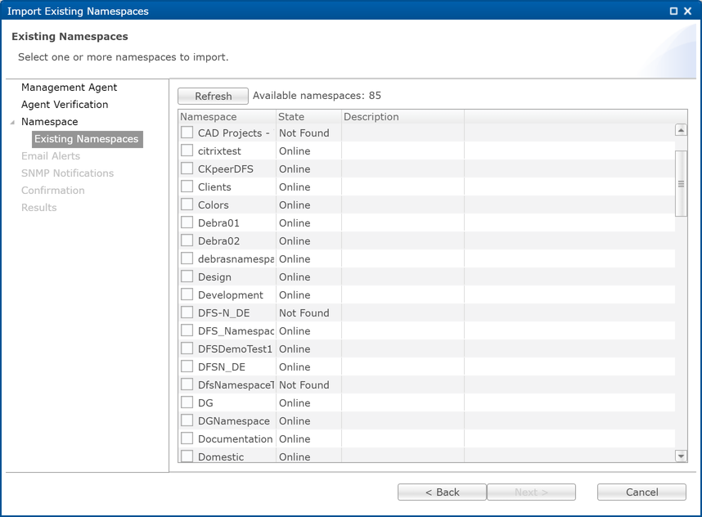Check the DfsNamespaceT row checkbox
The height and width of the screenshot is (517, 702).
click(187, 384)
